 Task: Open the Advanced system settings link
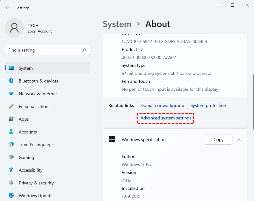click(x=166, y=118)
